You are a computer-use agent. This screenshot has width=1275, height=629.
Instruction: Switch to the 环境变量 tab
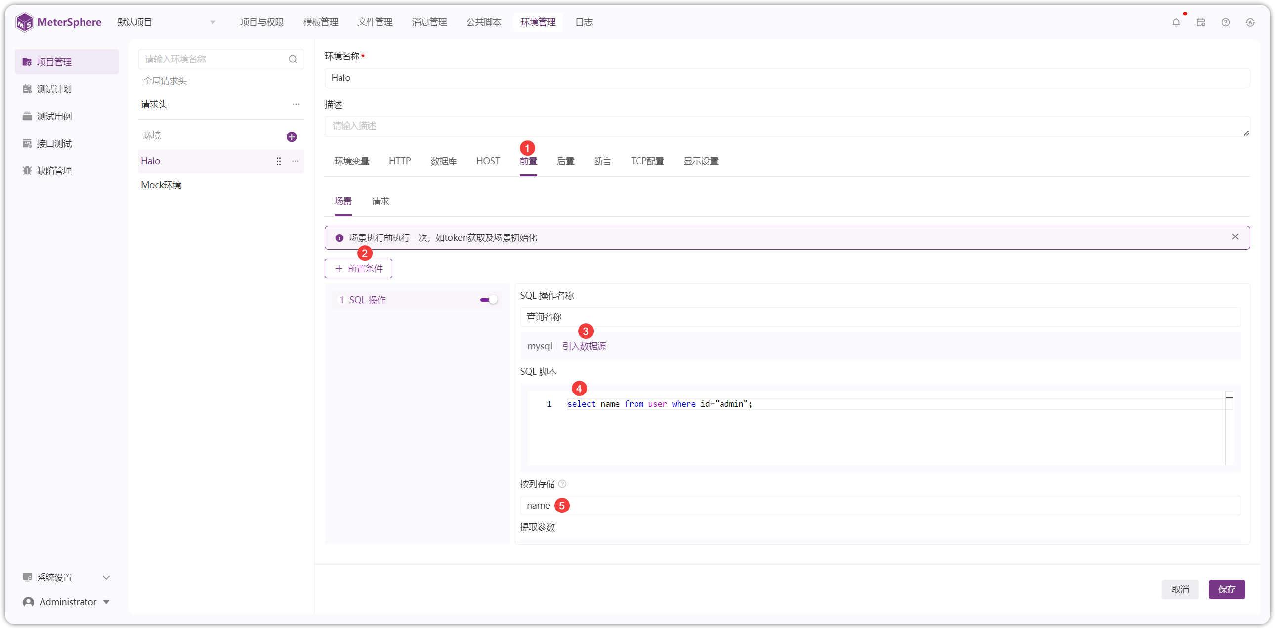pos(352,162)
